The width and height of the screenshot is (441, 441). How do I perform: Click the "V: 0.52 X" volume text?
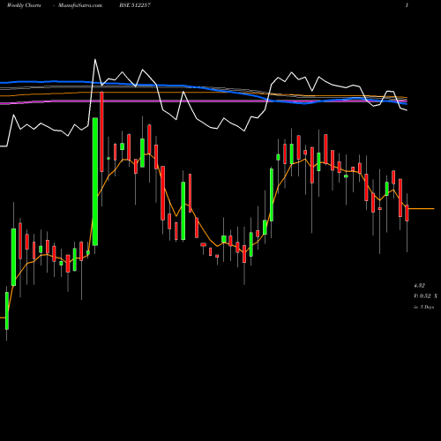click(425, 296)
